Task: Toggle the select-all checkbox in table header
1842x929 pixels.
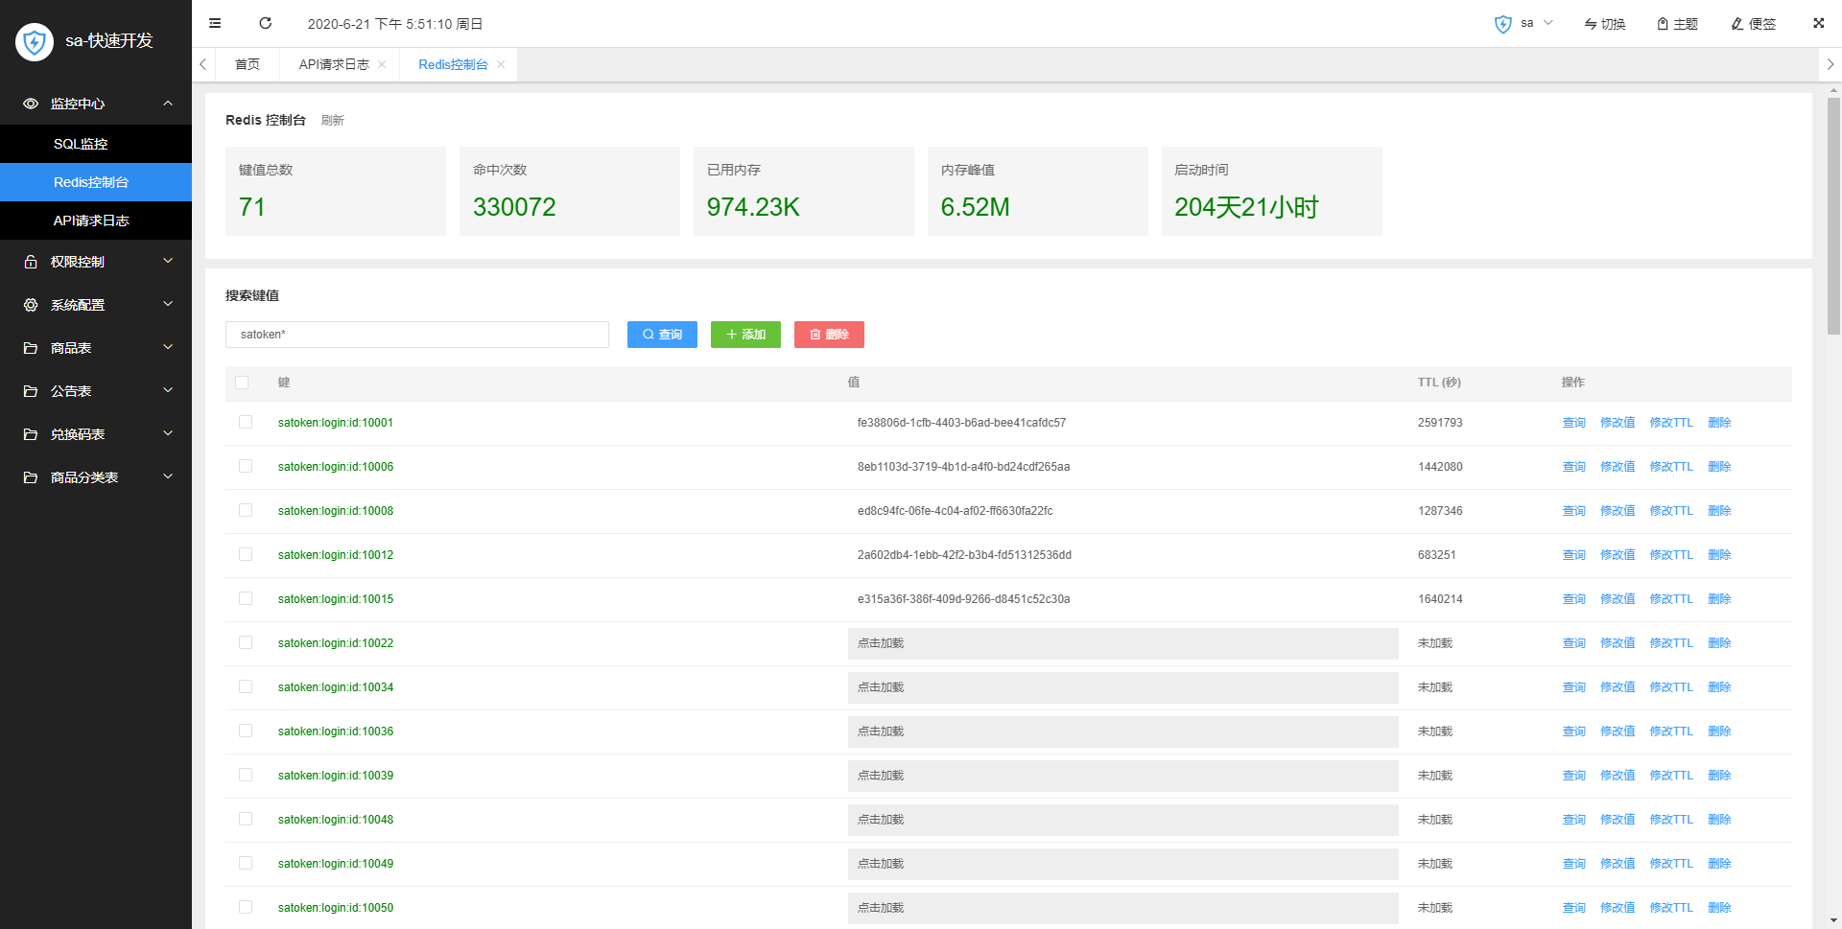Action: coord(242,383)
